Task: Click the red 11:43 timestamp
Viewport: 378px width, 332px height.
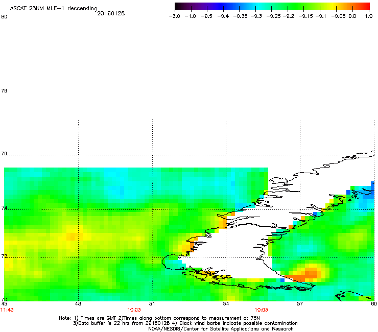Action: [x=7, y=310]
